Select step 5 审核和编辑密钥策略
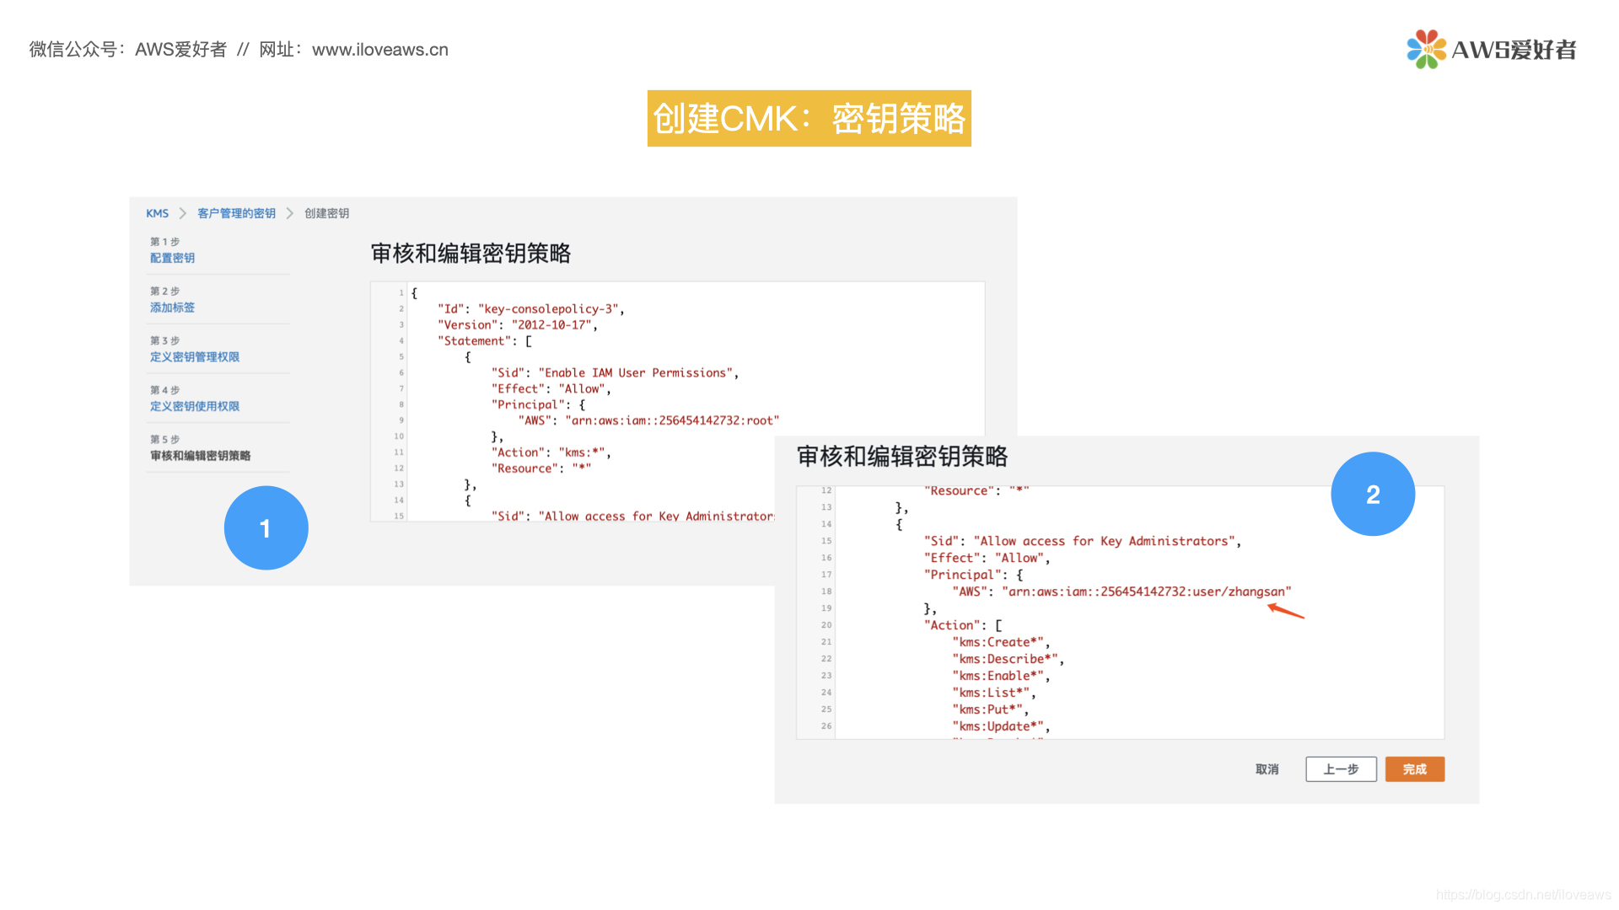The image size is (1619, 910). (200, 456)
